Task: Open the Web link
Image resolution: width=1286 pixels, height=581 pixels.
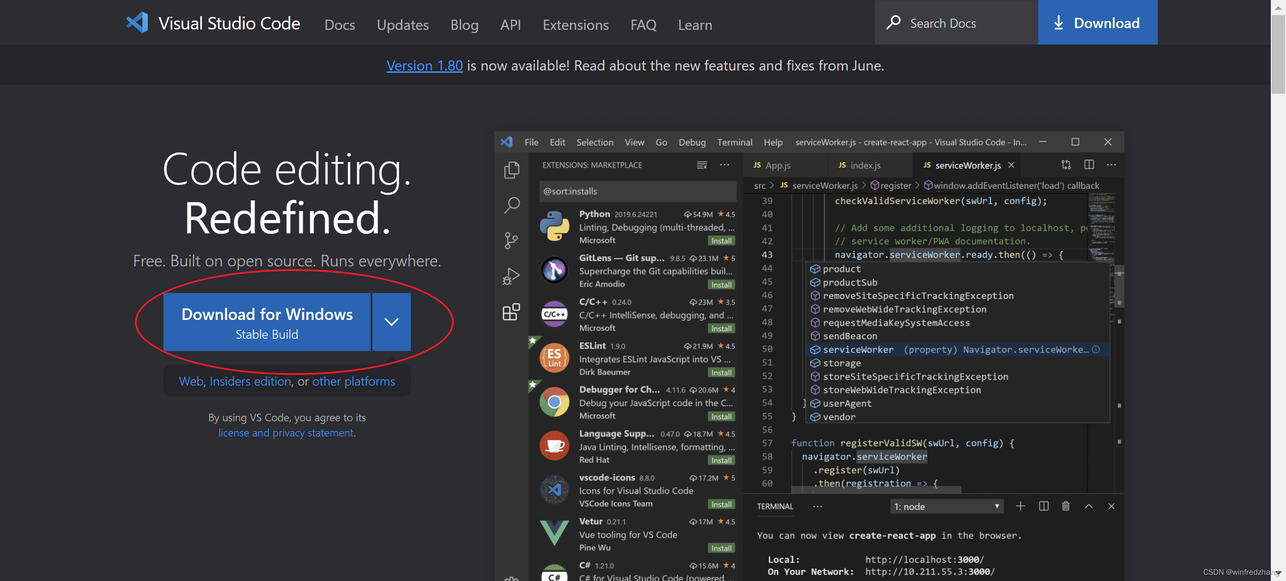Action: (191, 381)
